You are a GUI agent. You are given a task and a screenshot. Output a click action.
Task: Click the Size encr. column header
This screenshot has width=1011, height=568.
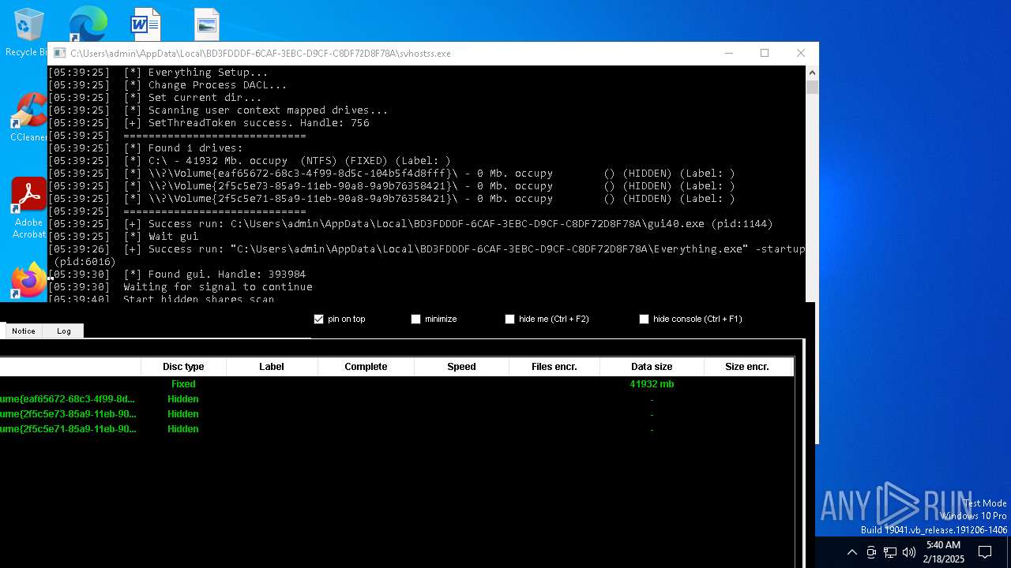coord(747,367)
